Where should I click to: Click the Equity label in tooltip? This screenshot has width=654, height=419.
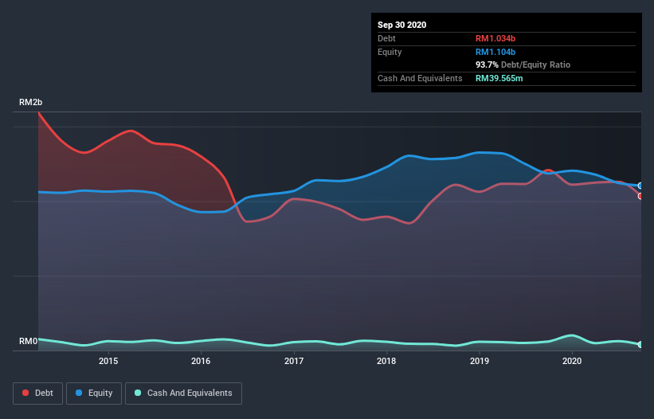[x=390, y=52]
